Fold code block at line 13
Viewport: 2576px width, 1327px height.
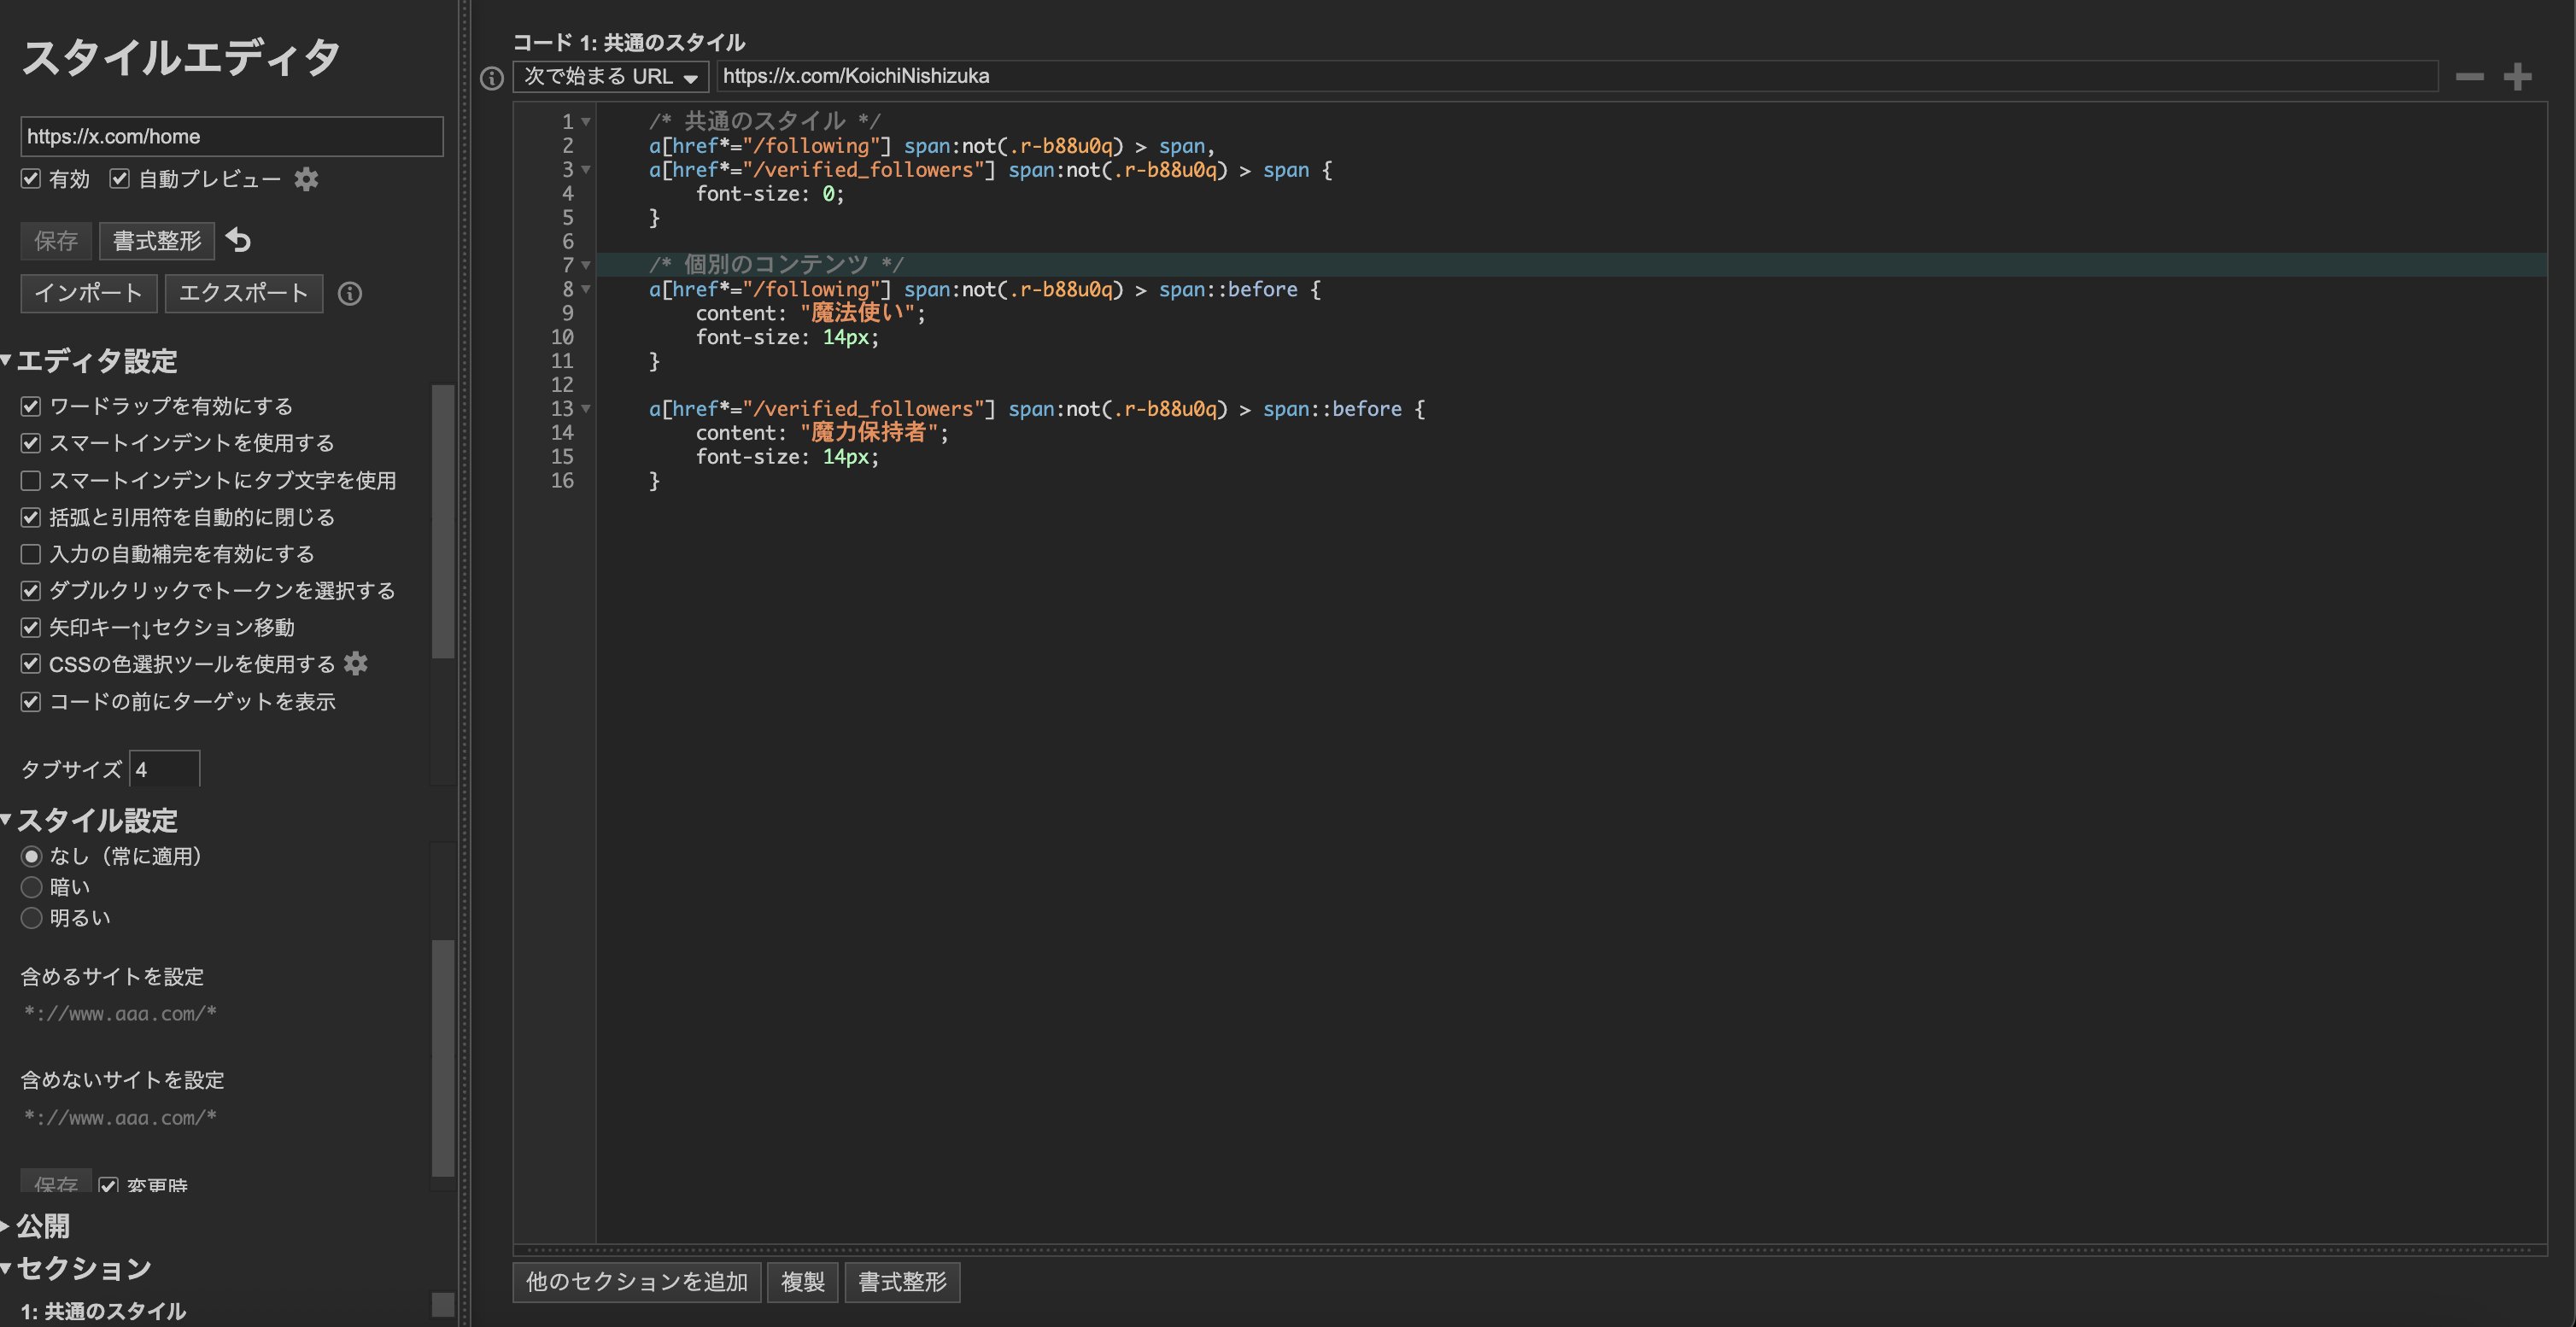click(586, 409)
